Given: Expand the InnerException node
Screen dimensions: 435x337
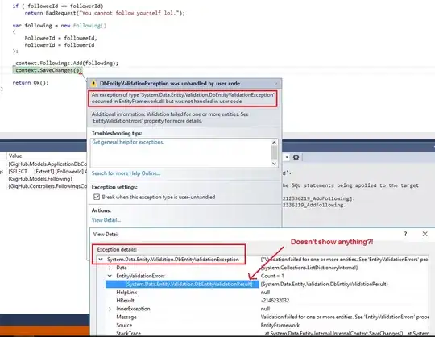Looking at the screenshot, I should [x=110, y=309].
